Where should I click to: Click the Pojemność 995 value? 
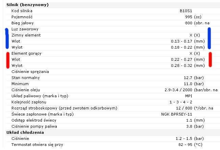(x=188, y=17)
